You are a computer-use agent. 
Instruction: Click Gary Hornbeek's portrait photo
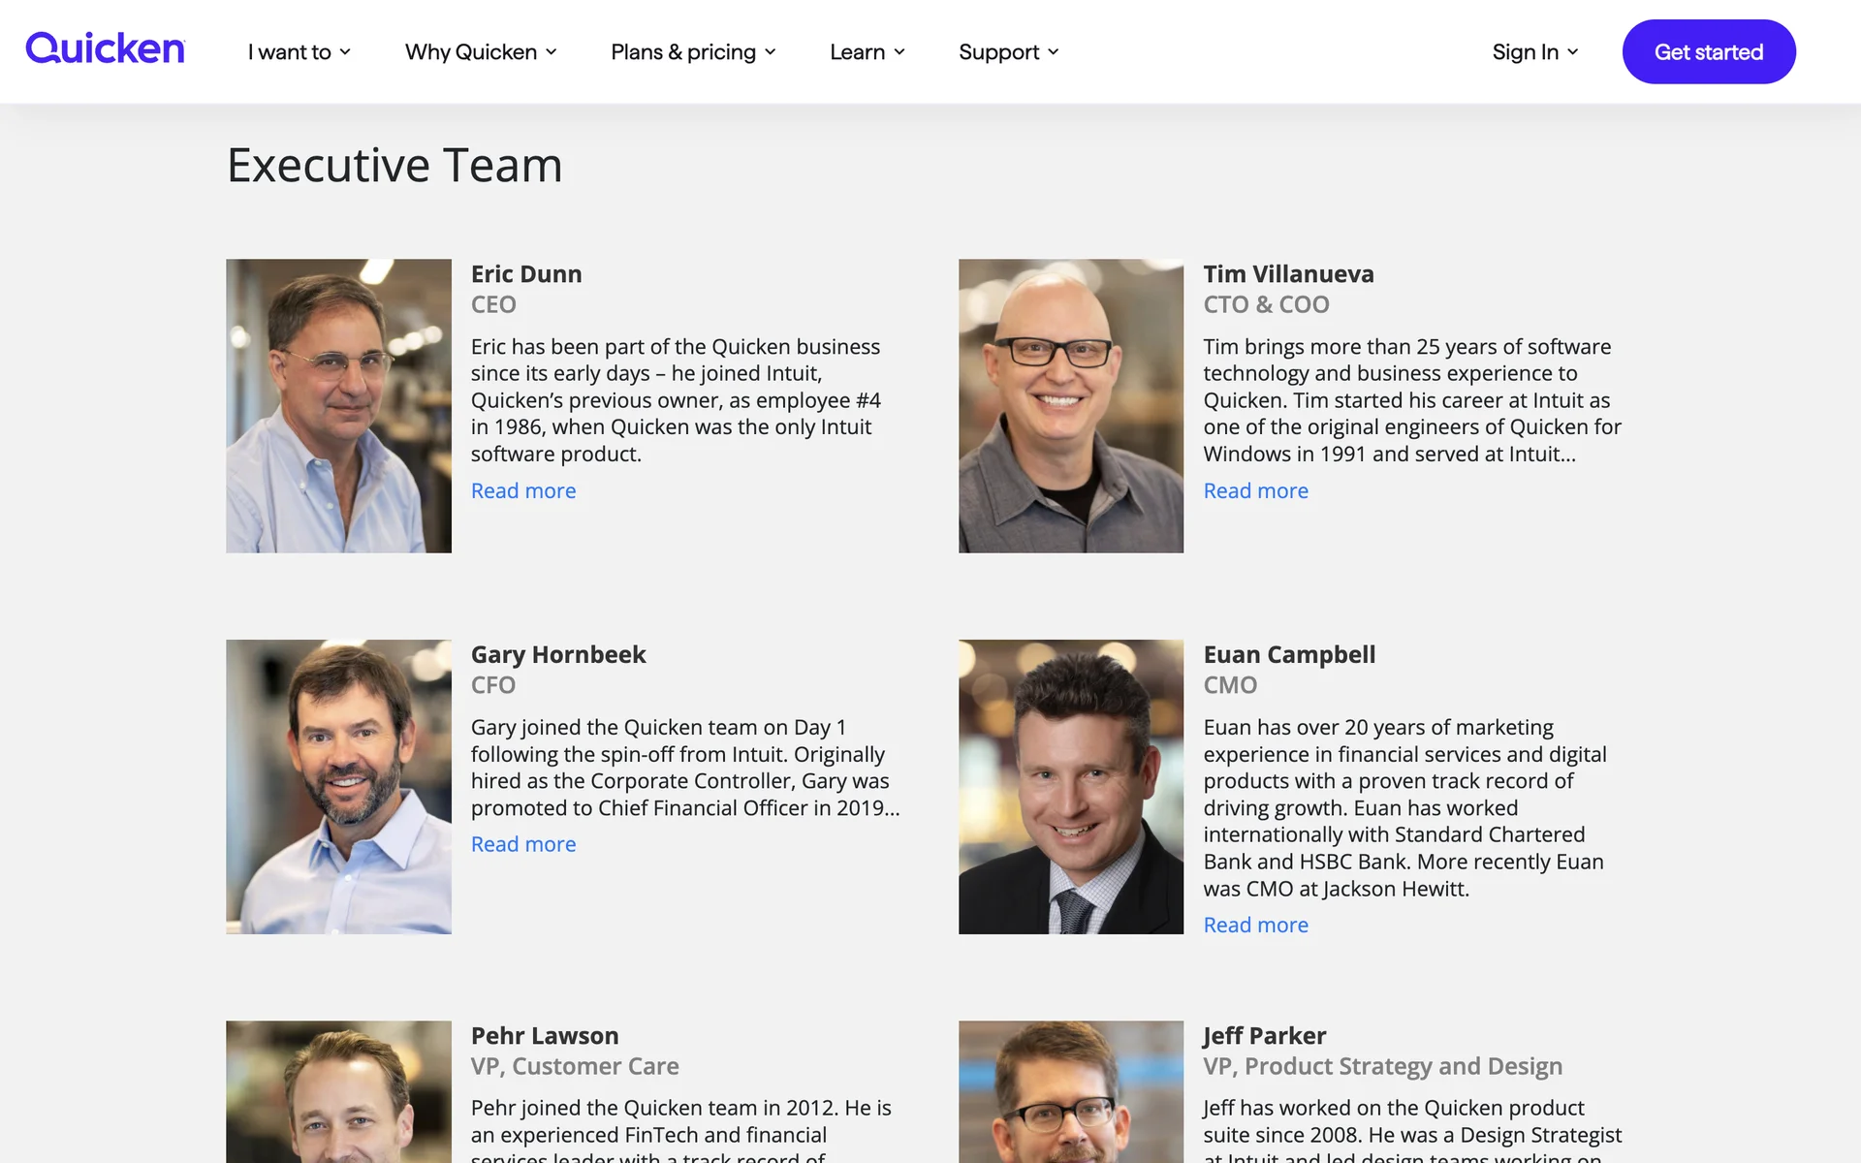point(338,787)
